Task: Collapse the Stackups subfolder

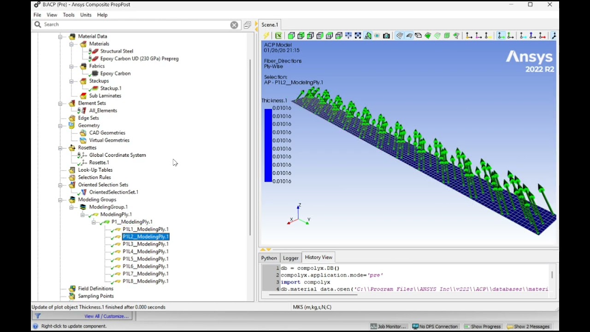Action: [x=71, y=81]
